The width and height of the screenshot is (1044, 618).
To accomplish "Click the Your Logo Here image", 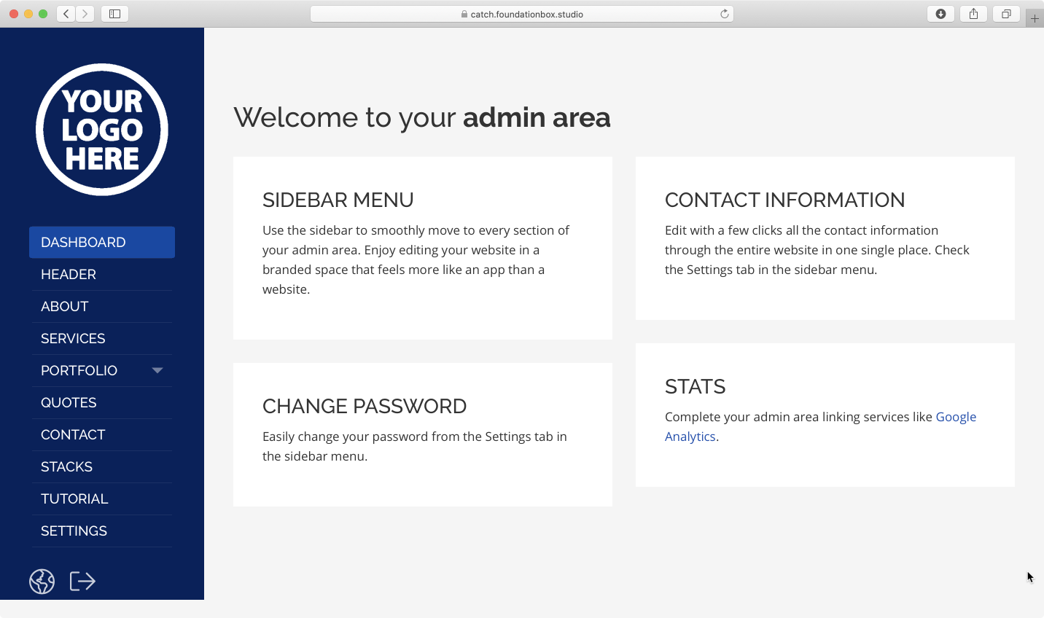I will point(102,130).
